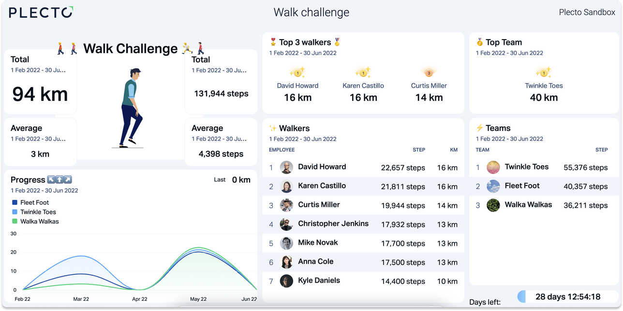
Task: Sort Walkers by the KM column header
Action: click(x=454, y=150)
